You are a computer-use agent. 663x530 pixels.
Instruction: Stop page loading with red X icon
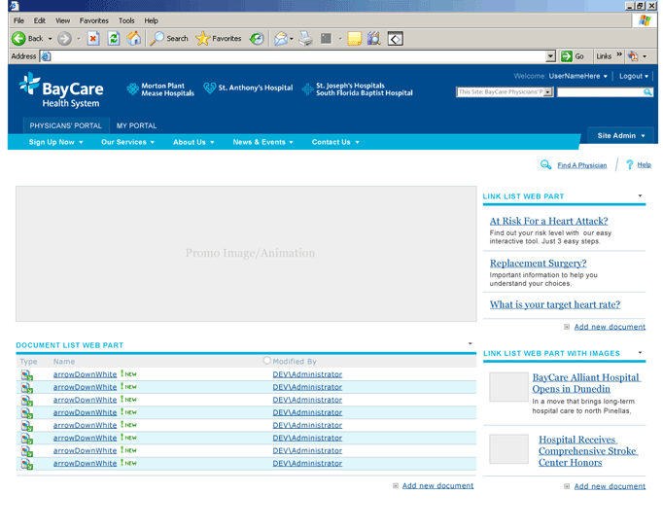point(93,39)
